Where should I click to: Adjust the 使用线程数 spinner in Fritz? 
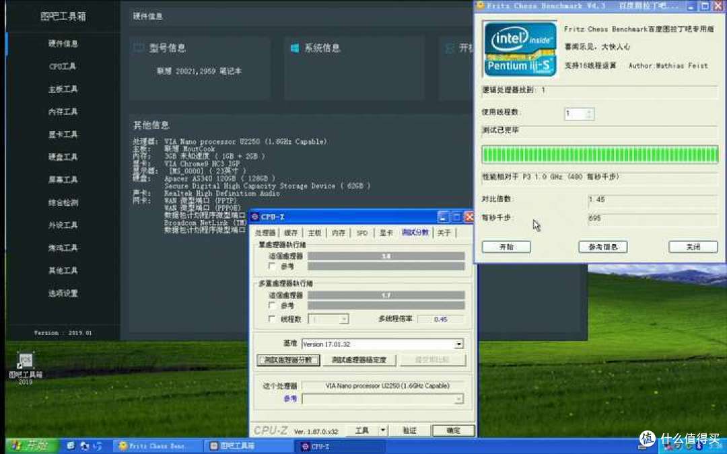(589, 114)
